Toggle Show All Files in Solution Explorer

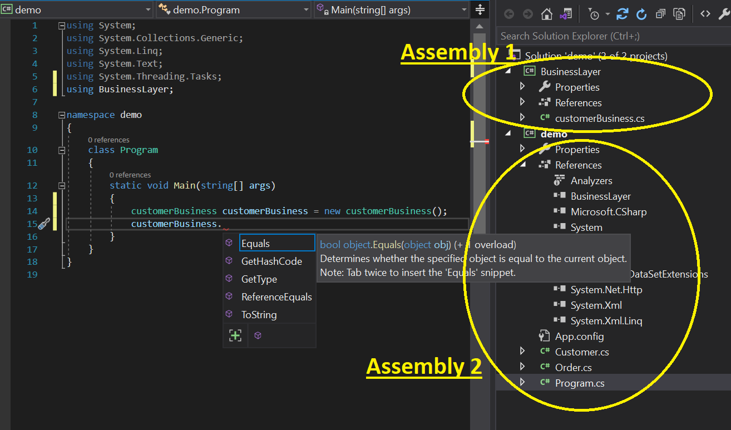coord(679,14)
